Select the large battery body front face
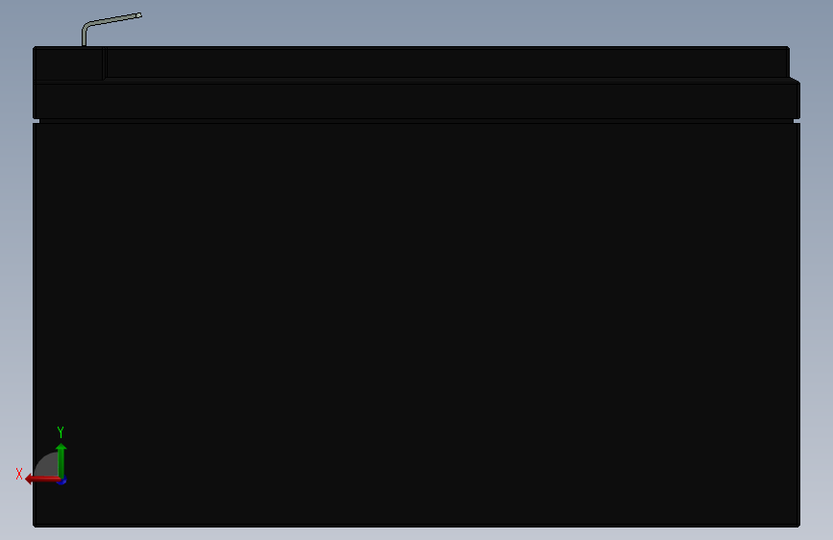Image resolution: width=833 pixels, height=540 pixels. [417, 324]
